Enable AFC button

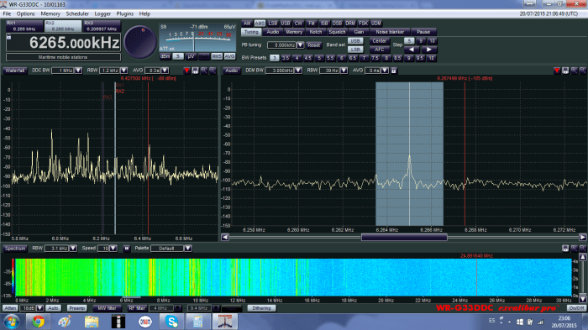[379, 50]
